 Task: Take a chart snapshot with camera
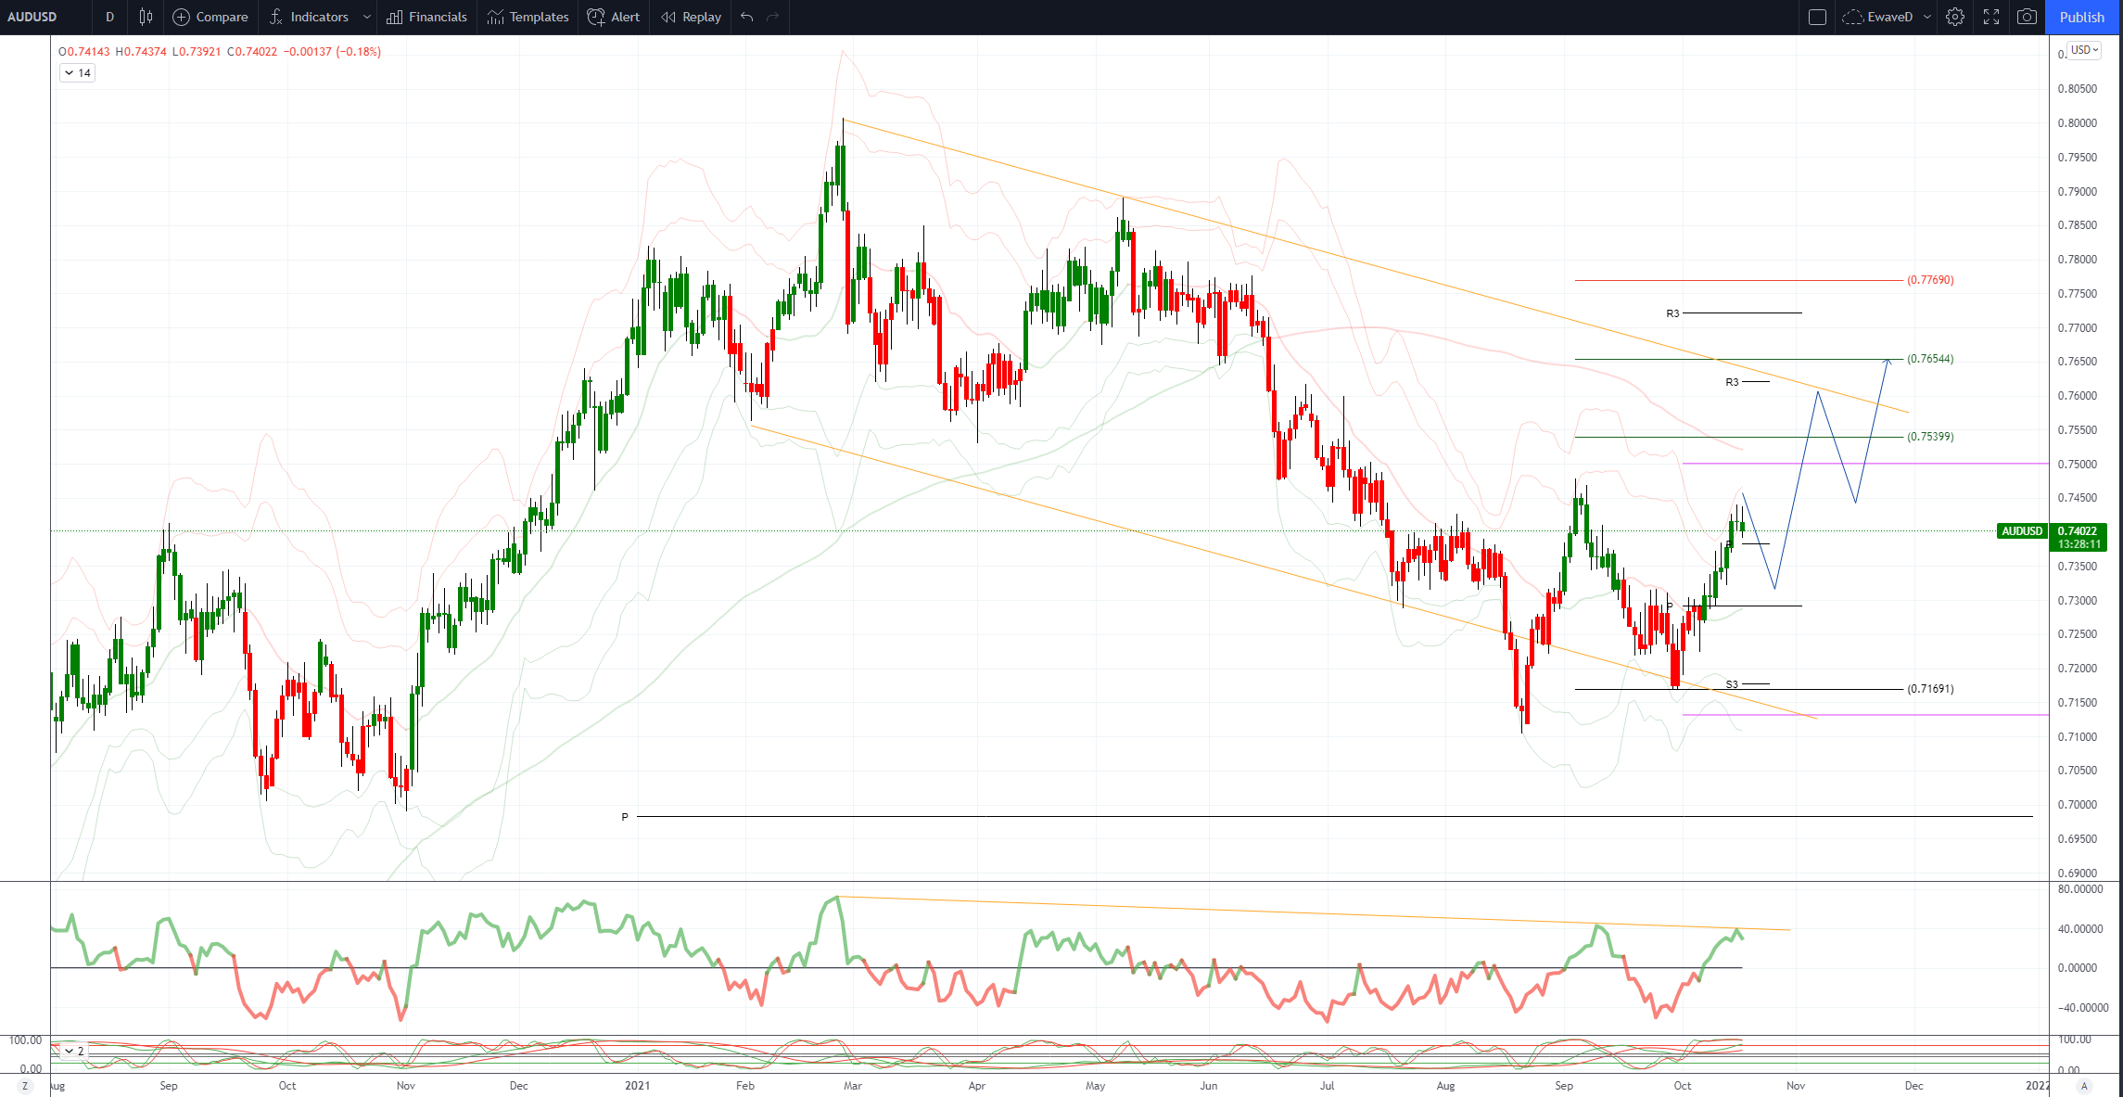[x=2028, y=17]
